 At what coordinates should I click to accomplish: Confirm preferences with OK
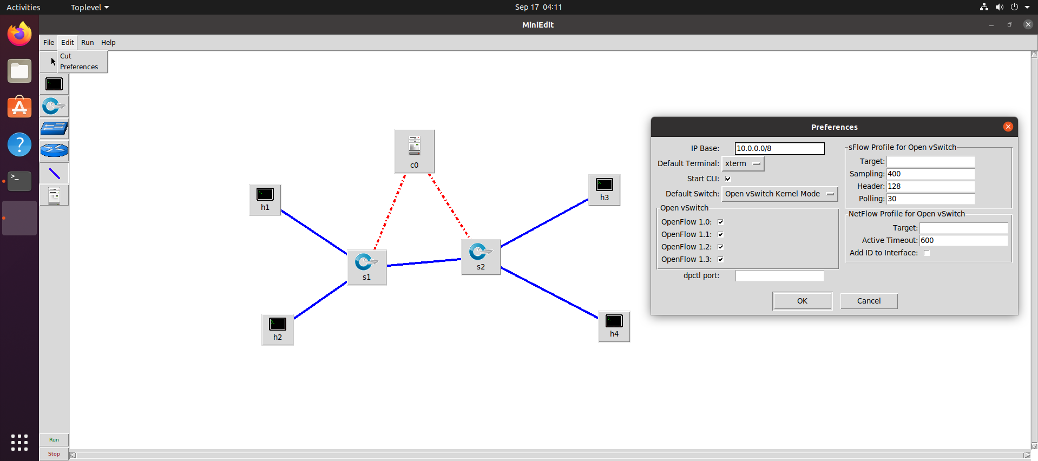(802, 301)
